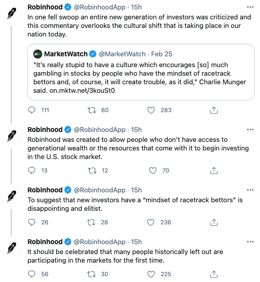Viewport: 260px width, 282px height.
Task: Open @RobinhoodApp handle on the first tweet
Action: point(100,7)
